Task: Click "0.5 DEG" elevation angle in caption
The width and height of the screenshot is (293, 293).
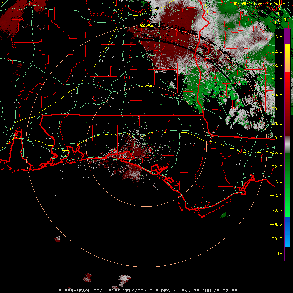Action: click(x=160, y=291)
